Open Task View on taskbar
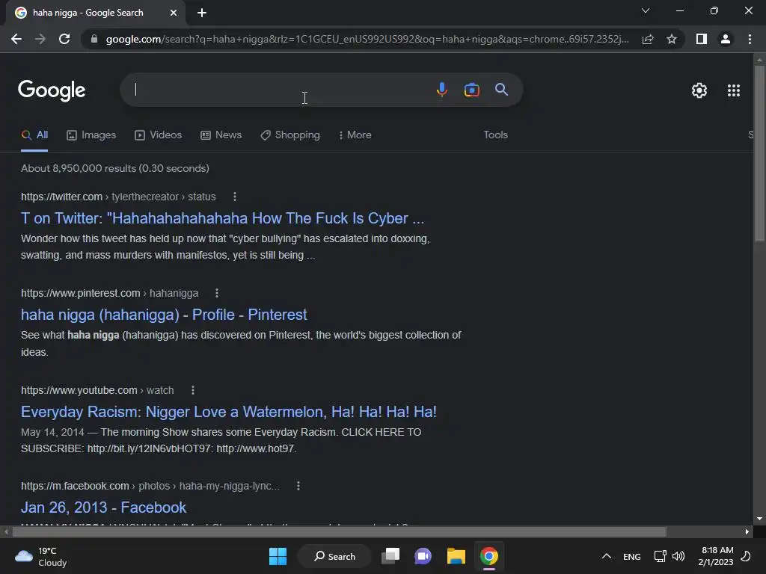 tap(390, 556)
